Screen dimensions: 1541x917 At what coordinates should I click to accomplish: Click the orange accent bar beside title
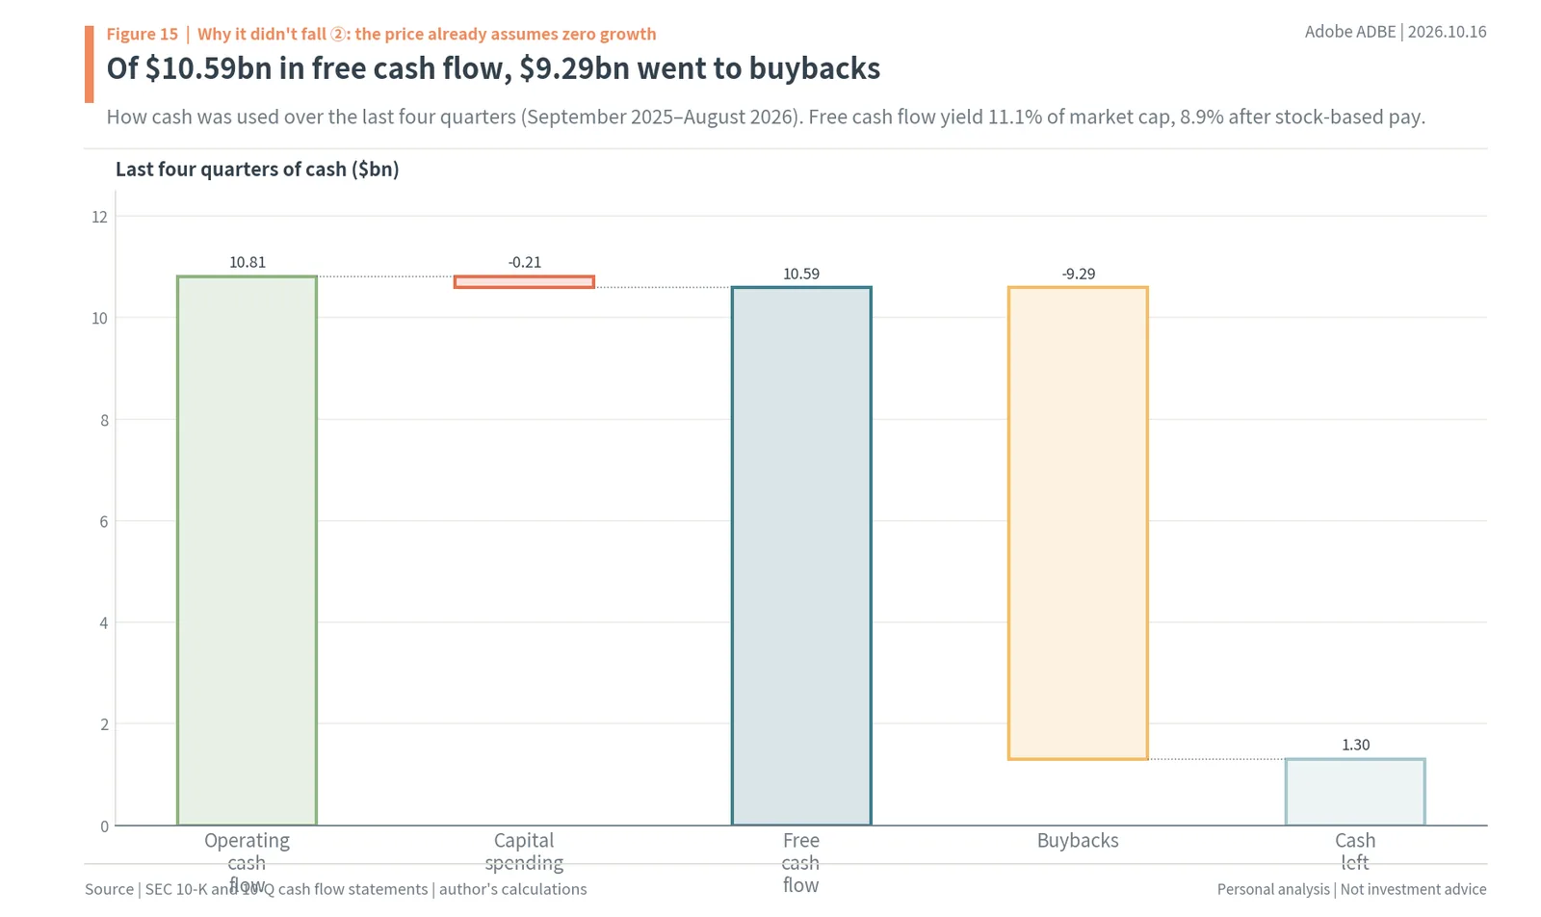pyautogui.click(x=90, y=65)
